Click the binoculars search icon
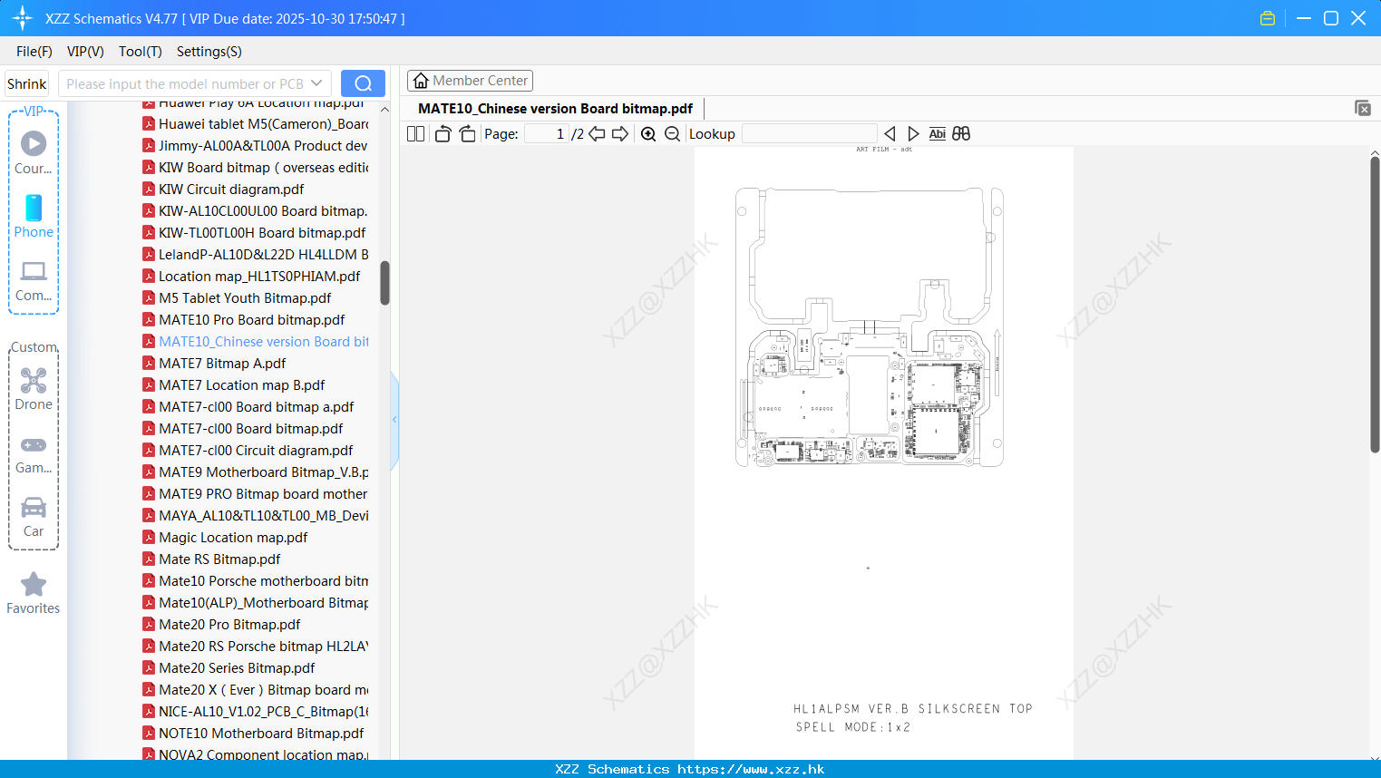This screenshot has width=1381, height=778. tap(961, 133)
